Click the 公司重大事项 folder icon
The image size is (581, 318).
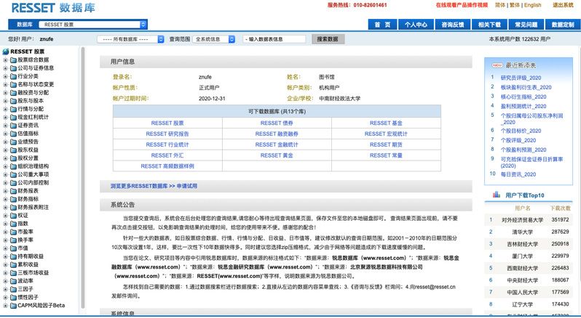pos(13,174)
